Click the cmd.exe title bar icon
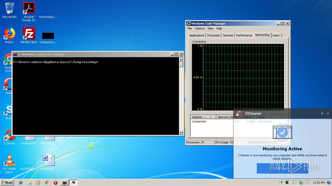 pos(15,54)
